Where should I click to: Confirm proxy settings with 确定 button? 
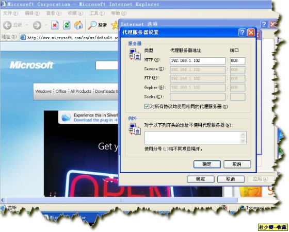click(x=207, y=164)
